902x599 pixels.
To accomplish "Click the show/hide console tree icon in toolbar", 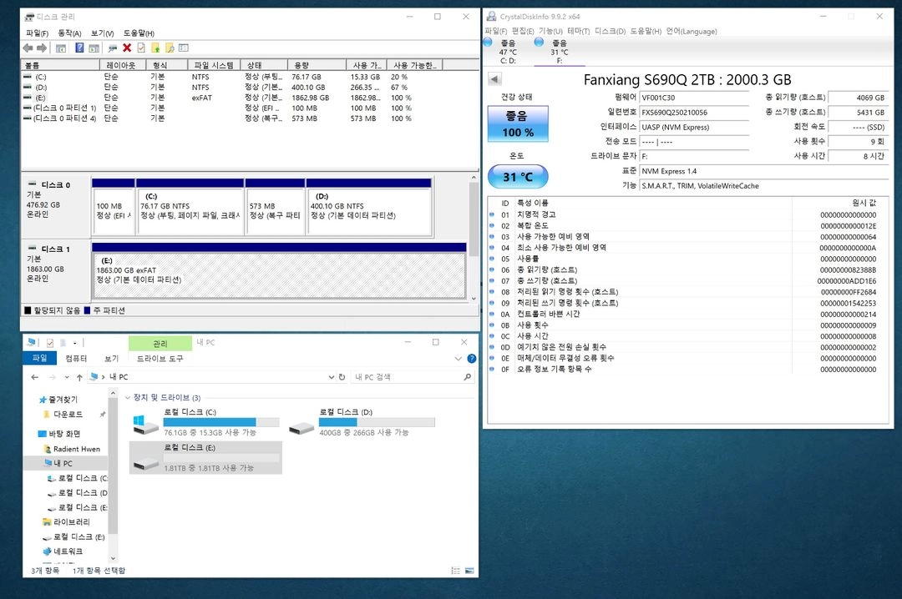I will (x=60, y=48).
